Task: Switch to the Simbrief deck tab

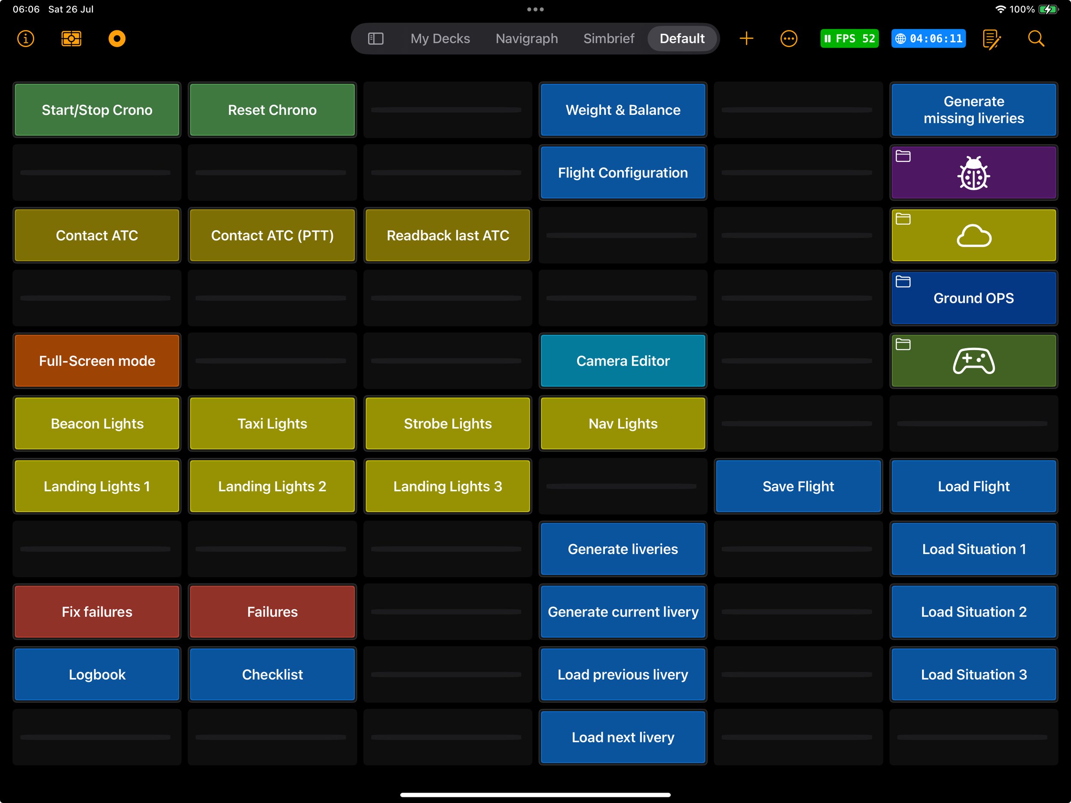Action: [x=608, y=38]
